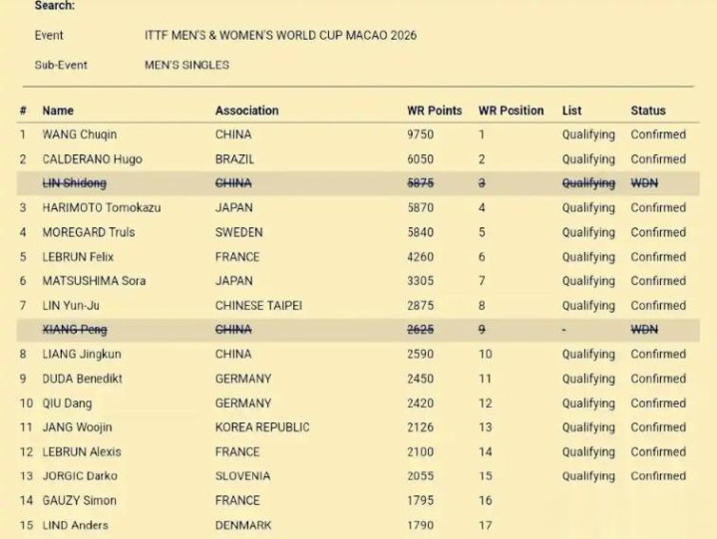Sort by the WR Points column header

pyautogui.click(x=434, y=111)
